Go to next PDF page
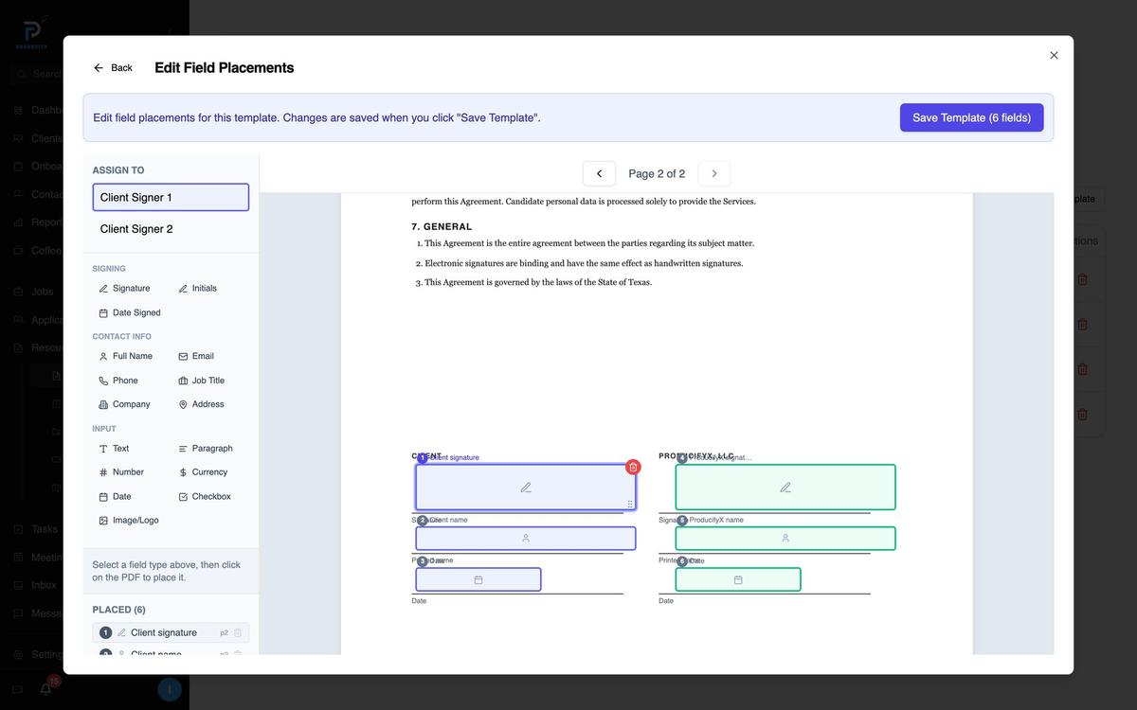Image resolution: width=1137 pixels, height=710 pixels. point(714,173)
